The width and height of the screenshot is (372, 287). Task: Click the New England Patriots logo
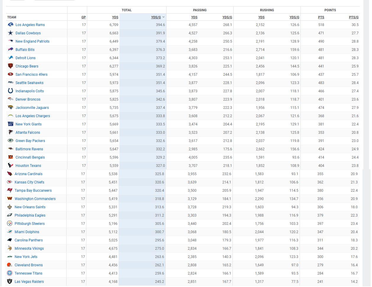(x=11, y=41)
